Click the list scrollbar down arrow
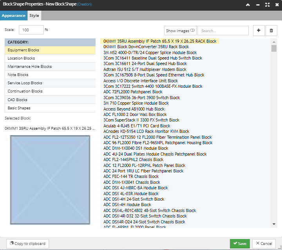This screenshot has height=250, width=282. (274, 224)
